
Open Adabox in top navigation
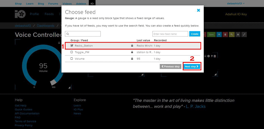[x=81, y=4]
